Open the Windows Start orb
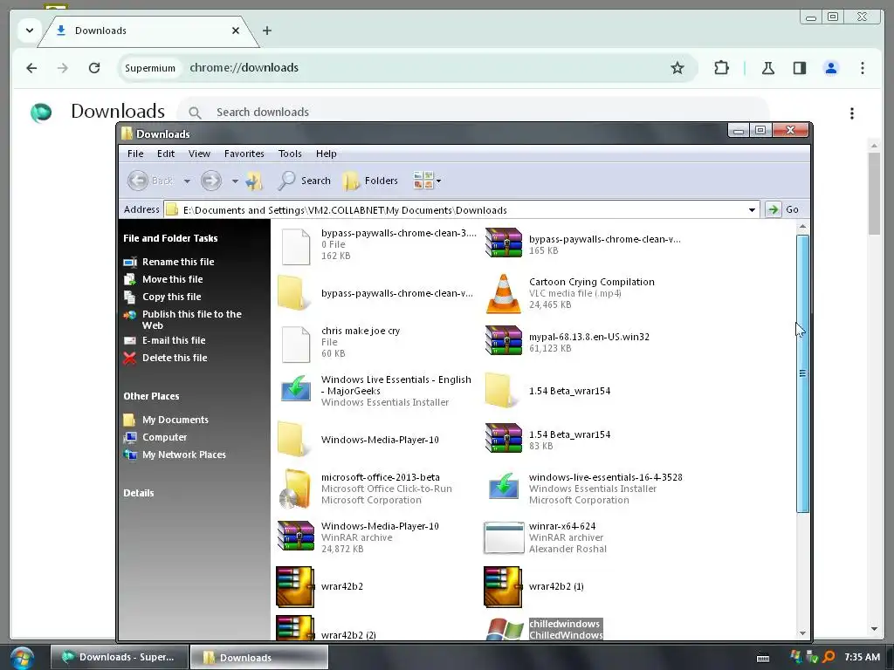The width and height of the screenshot is (894, 670). tap(22, 657)
